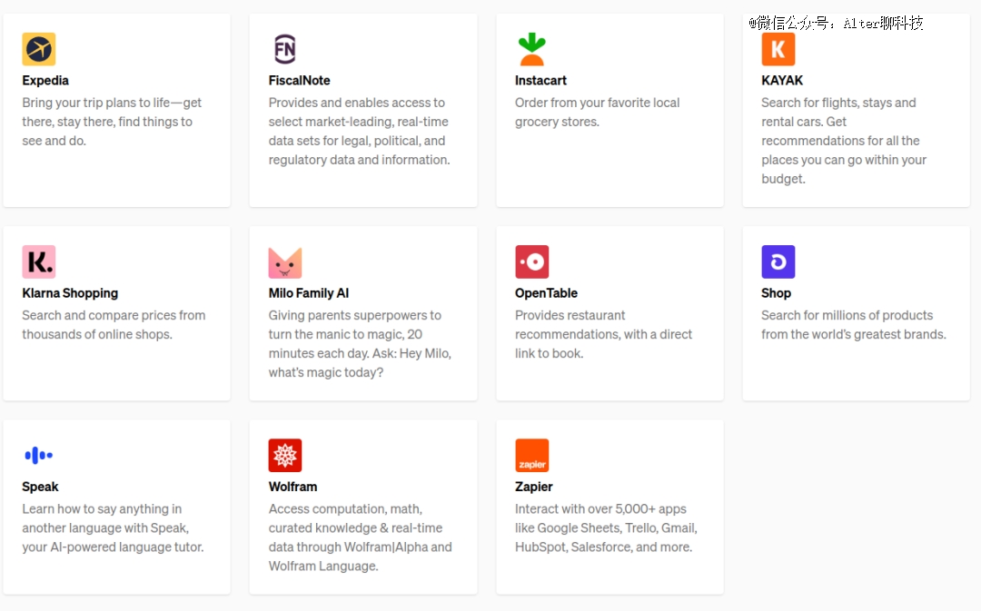Select the Milo Family AI card title

tap(309, 292)
